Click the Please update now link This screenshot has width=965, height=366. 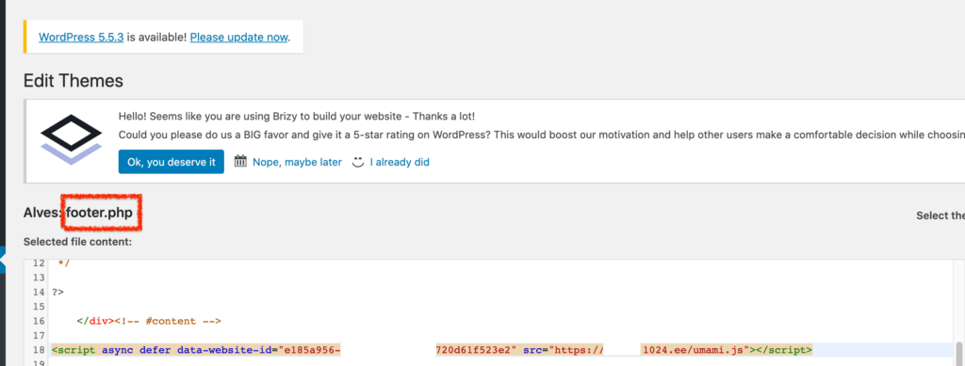(238, 37)
